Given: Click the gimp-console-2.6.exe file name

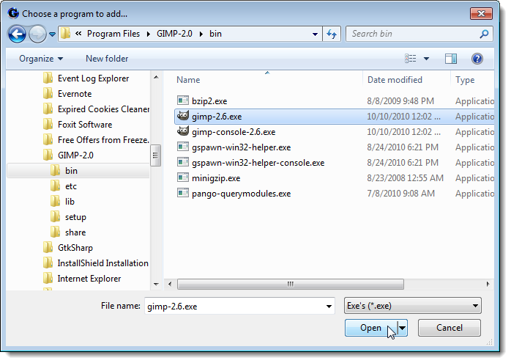Looking at the screenshot, I should pyautogui.click(x=234, y=132).
